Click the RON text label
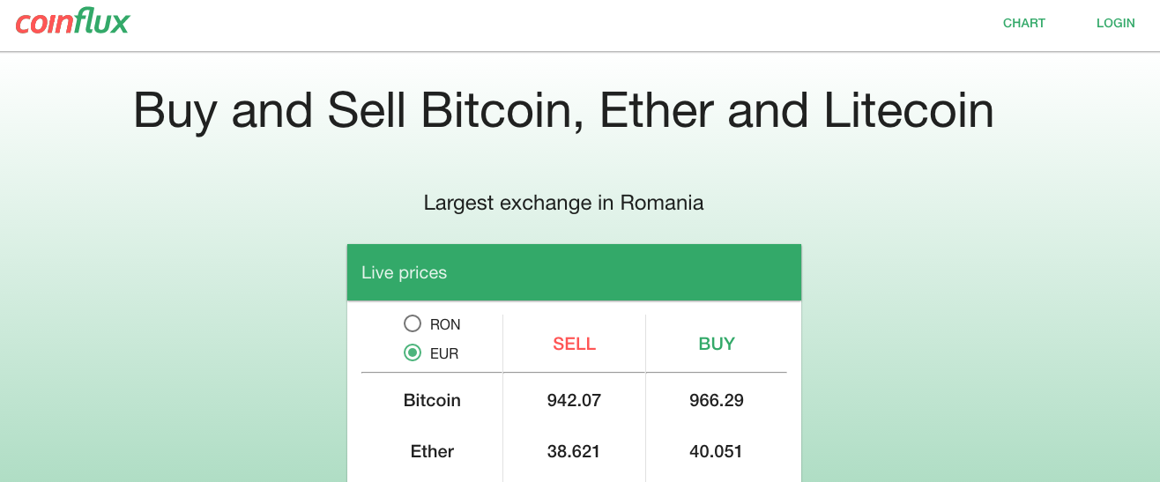This screenshot has height=482, width=1160. point(445,324)
